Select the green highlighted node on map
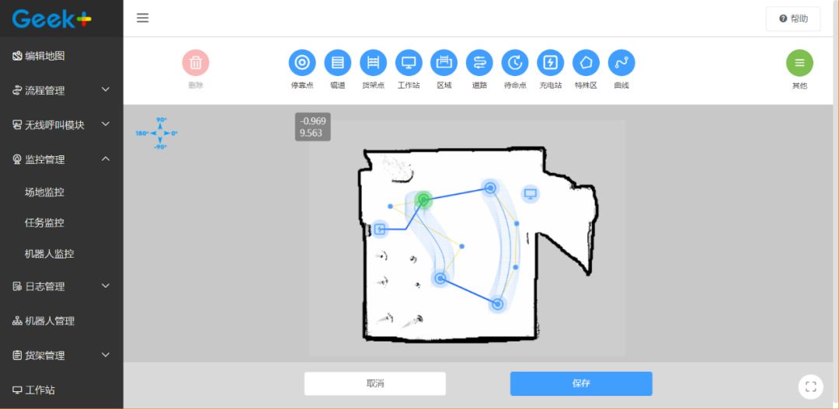839x409 pixels. pos(423,200)
